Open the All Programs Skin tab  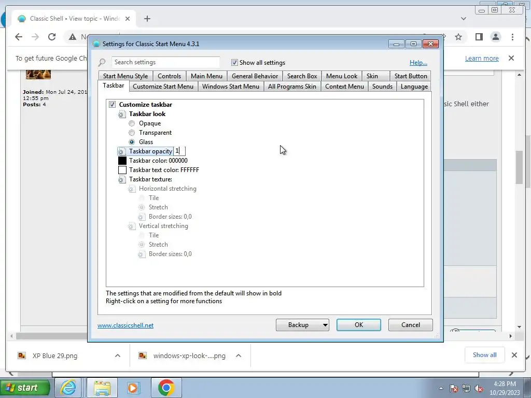click(x=292, y=87)
